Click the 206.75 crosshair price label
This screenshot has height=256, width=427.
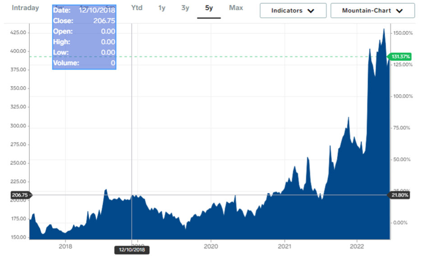pyautogui.click(x=19, y=195)
